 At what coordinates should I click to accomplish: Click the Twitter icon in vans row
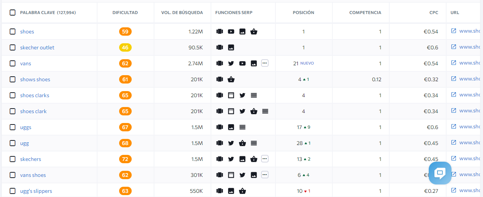click(231, 63)
